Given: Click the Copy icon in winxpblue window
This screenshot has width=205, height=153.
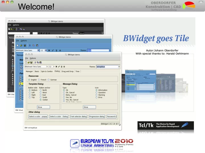Looking at the screenshot, I should pos(38,62).
